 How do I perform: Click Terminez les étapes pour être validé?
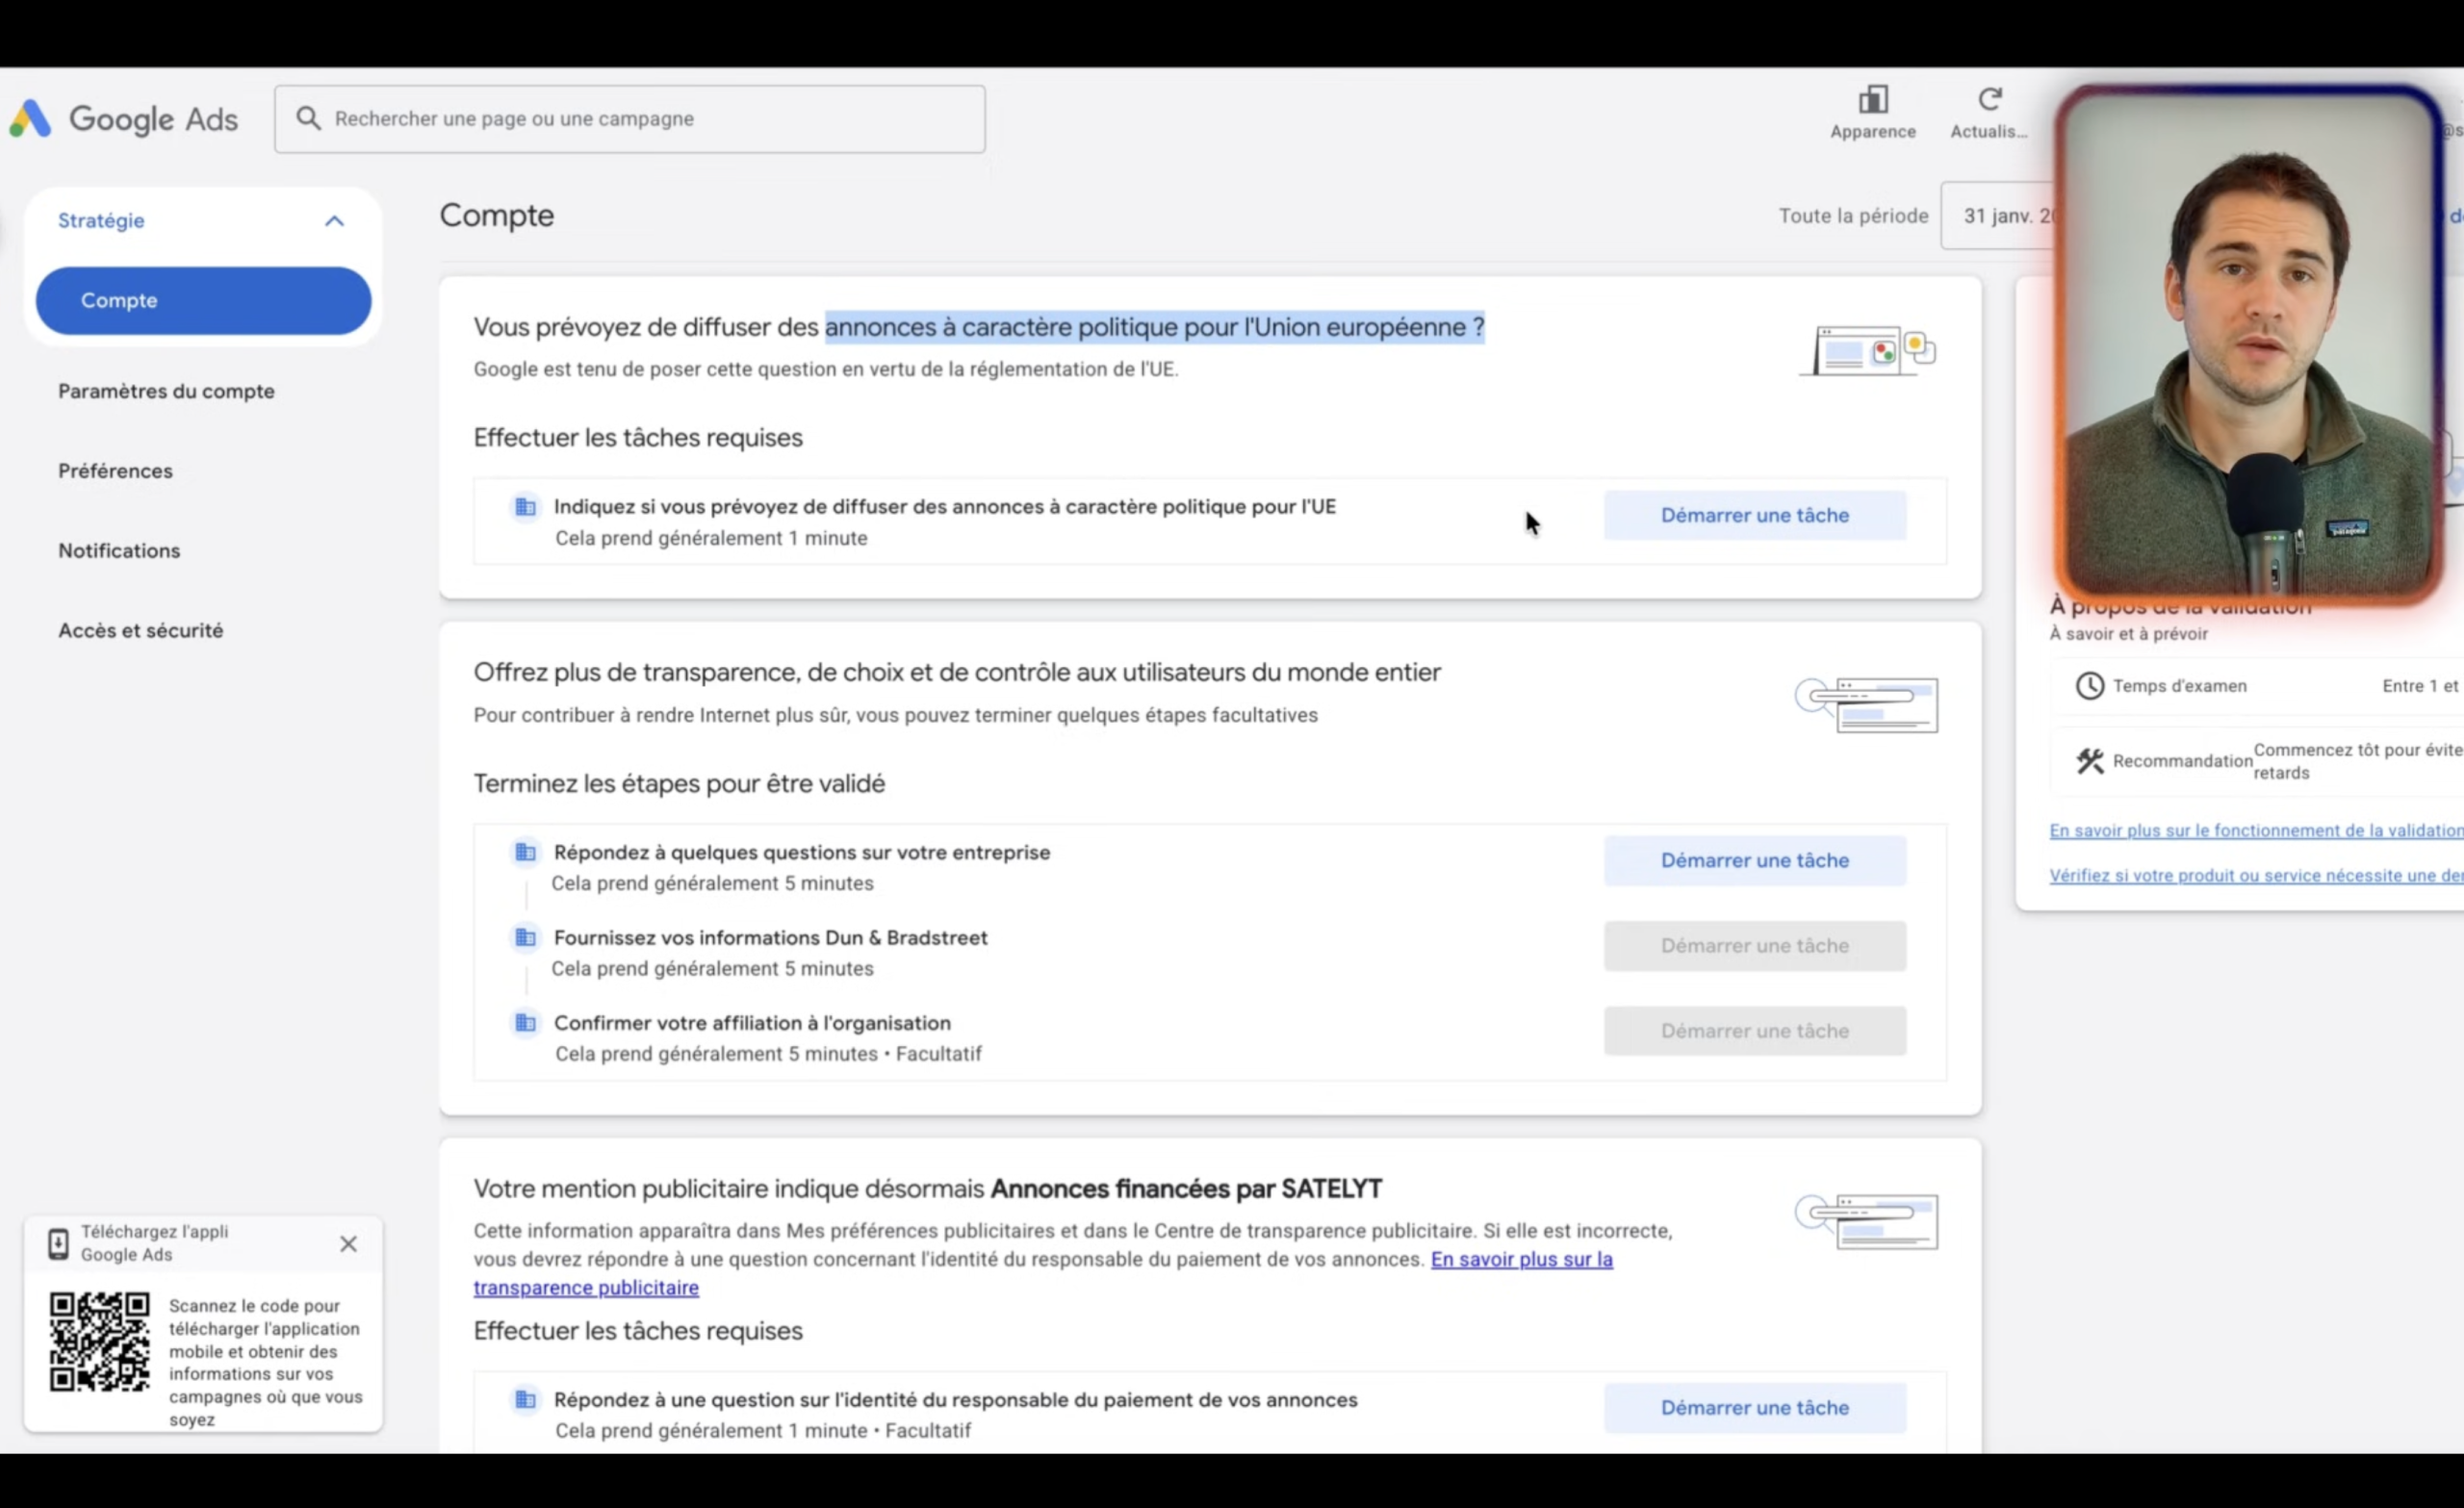[679, 784]
